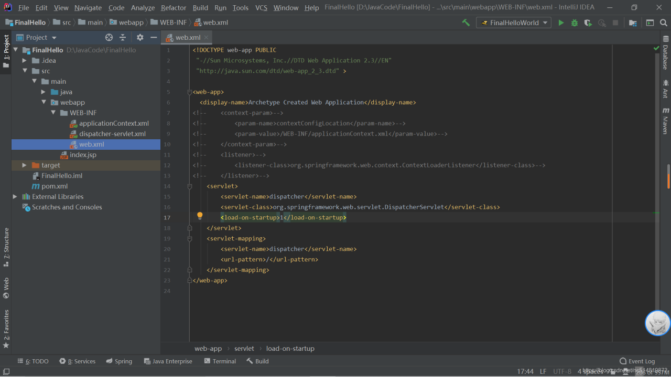Open the Database tool window
671x377 pixels.
click(x=666, y=53)
